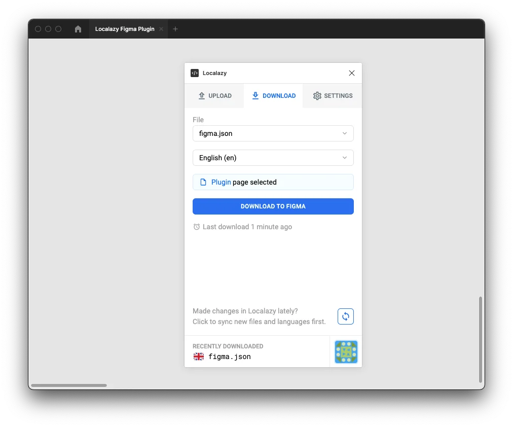Click the settings gear icon

[317, 96]
